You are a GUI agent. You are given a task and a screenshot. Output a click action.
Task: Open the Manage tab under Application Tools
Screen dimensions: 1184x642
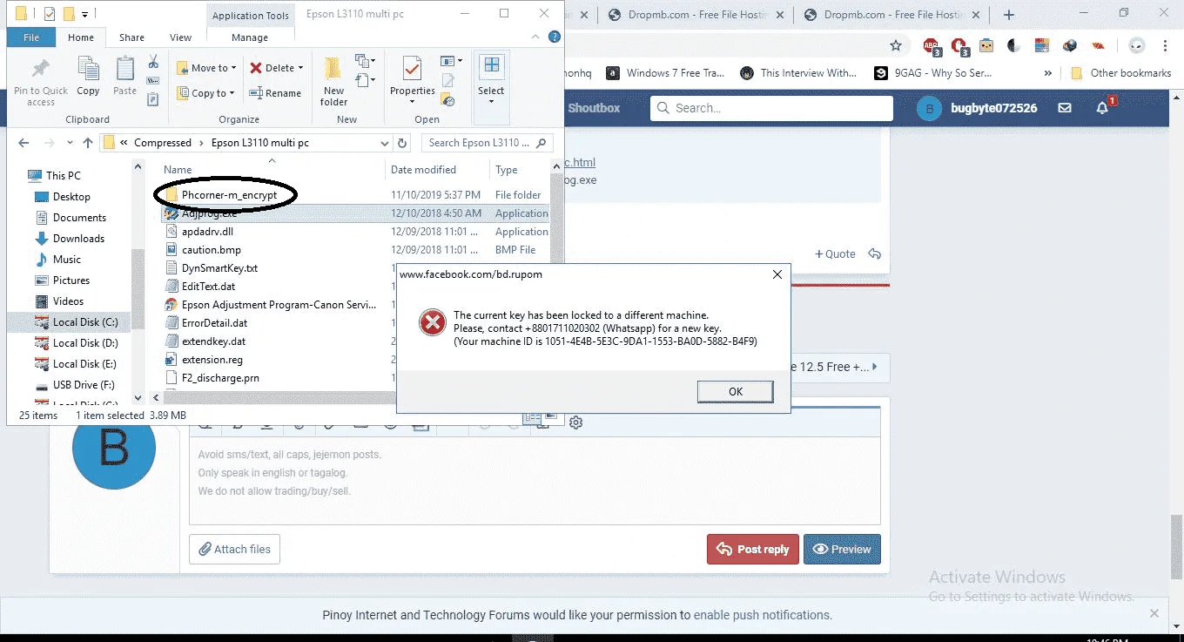tap(250, 37)
